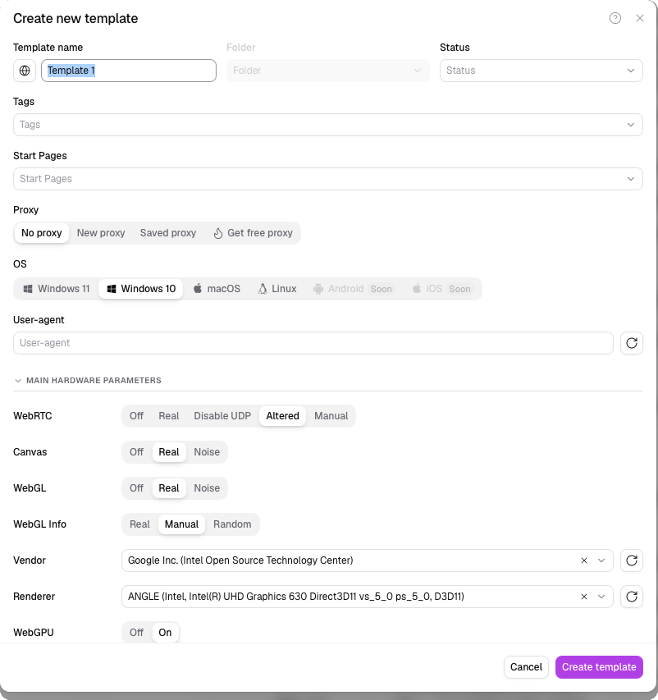Set Canvas to Noise
Image resolution: width=658 pixels, height=700 pixels.
(x=207, y=452)
